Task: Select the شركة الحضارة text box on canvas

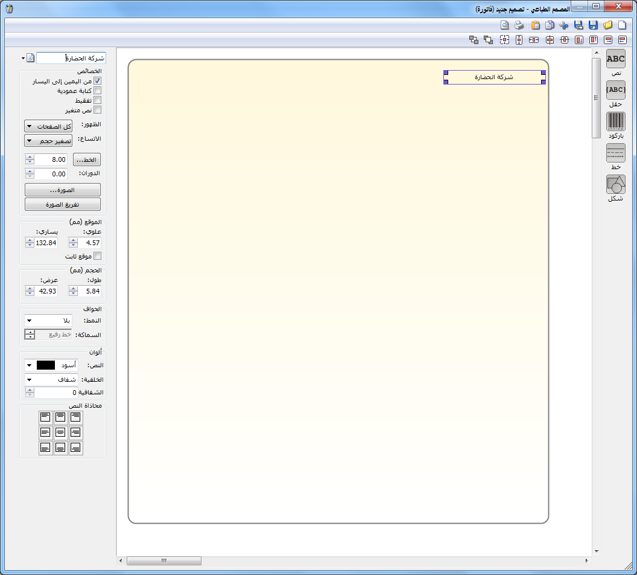Action: 495,77
